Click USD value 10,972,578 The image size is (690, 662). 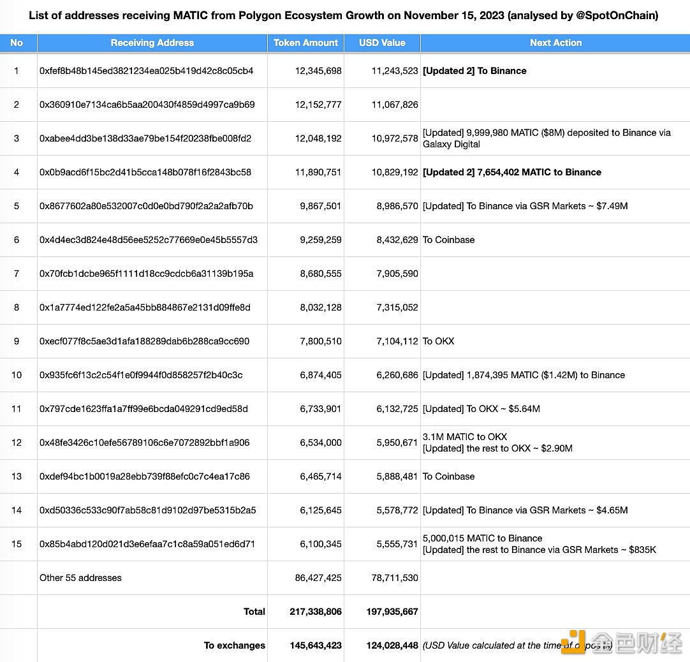395,138
